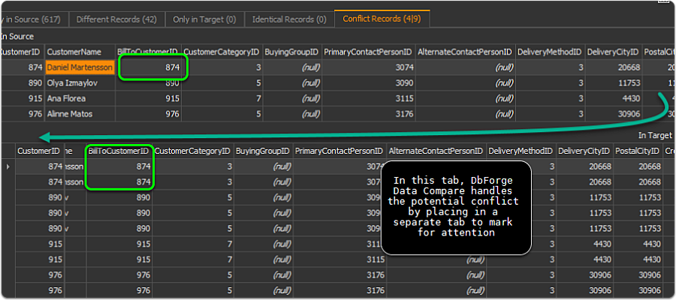Click the row indicator arrow in target grid

8,166
